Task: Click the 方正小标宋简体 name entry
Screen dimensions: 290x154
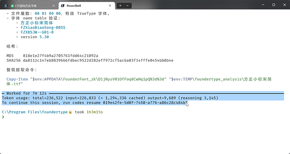Action: (37, 23)
